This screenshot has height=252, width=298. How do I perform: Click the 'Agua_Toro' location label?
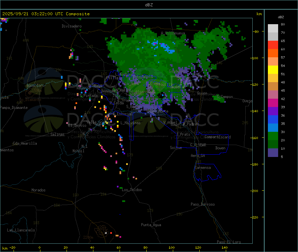35,85
